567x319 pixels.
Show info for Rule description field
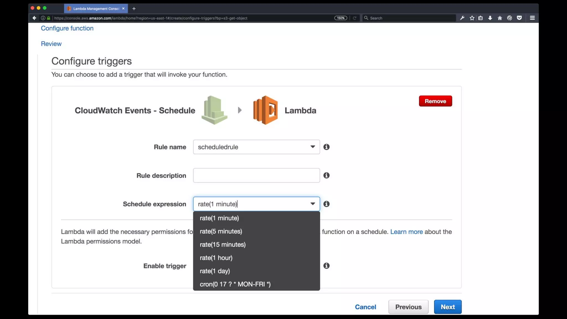pos(326,176)
